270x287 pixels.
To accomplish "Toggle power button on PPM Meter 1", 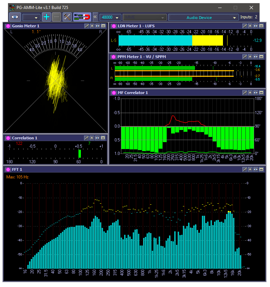I will point(114,57).
